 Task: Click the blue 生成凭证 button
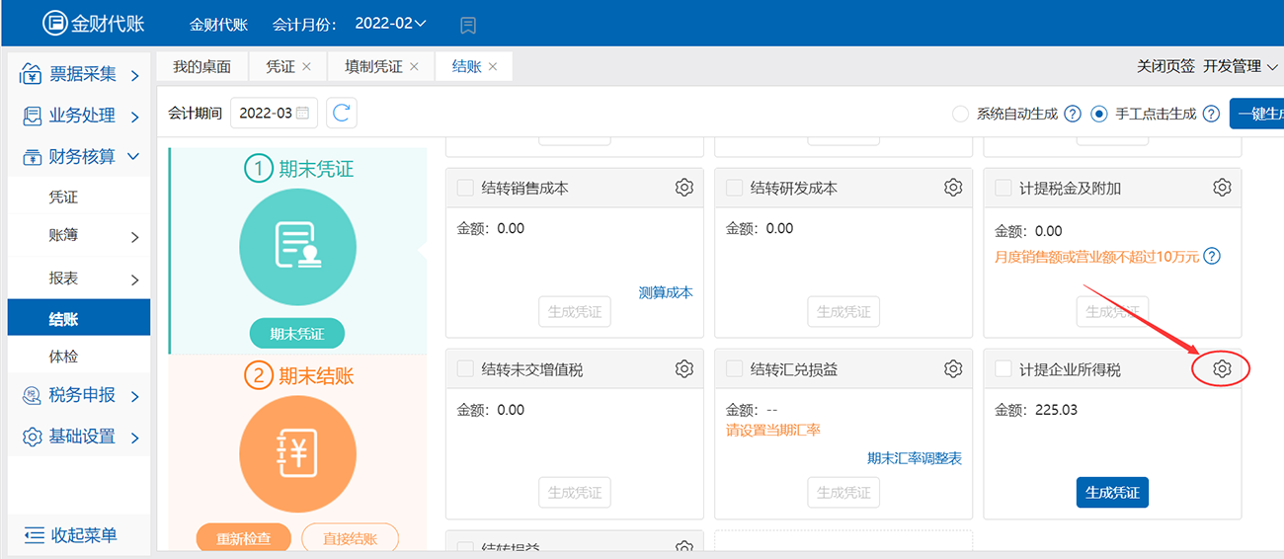(x=1112, y=492)
